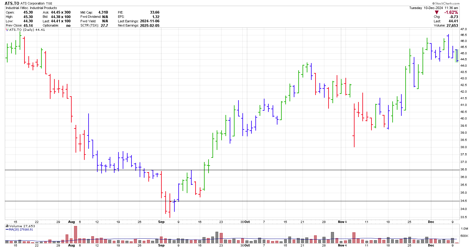Screen dimensions: 473x248
Task: Click the P/E value 33.66
Action: tap(155, 12)
